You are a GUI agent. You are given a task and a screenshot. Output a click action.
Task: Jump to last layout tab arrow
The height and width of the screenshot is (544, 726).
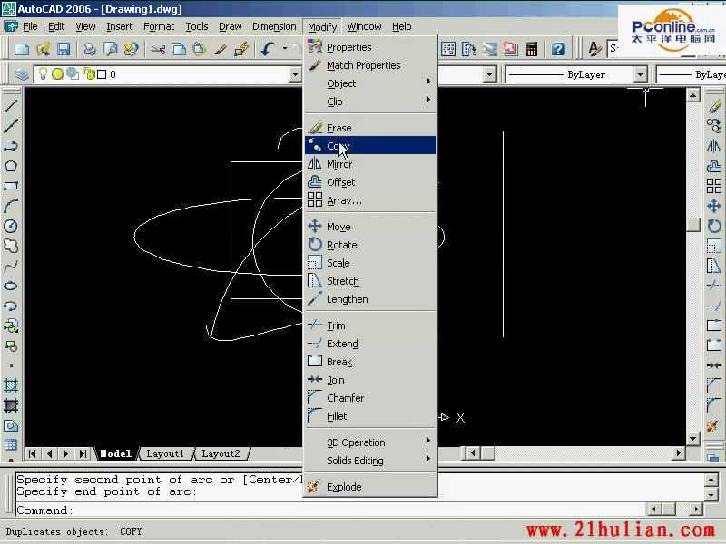83,453
